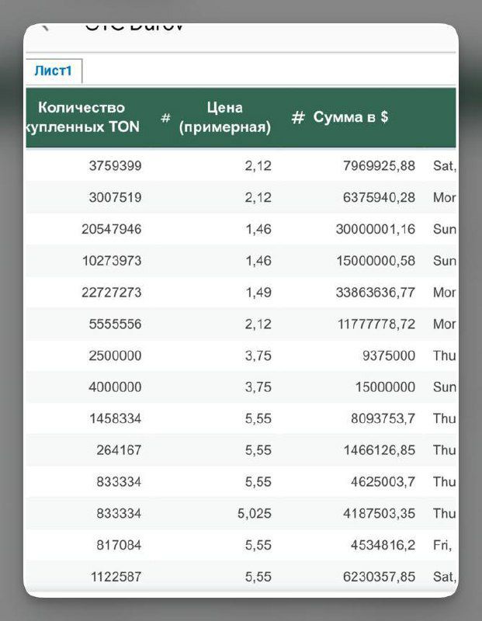Select the Количество купленных TON column header
This screenshot has height=621, width=482.
82,117
